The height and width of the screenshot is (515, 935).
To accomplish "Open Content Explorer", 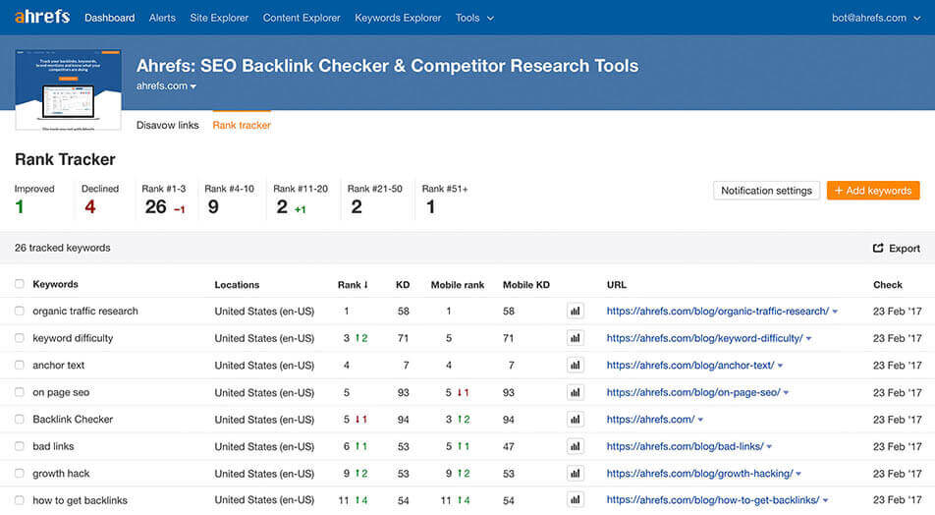I will 302,18.
